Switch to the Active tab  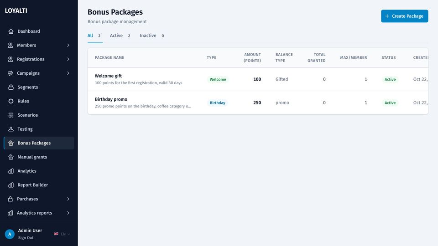tap(120, 36)
